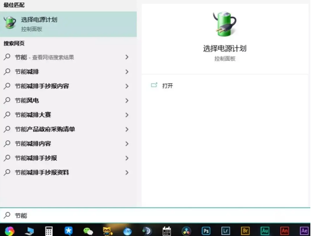The image size is (317, 236).
Task: Expand chevron next to 节能产品政府采购清单
Action: (x=127, y=129)
